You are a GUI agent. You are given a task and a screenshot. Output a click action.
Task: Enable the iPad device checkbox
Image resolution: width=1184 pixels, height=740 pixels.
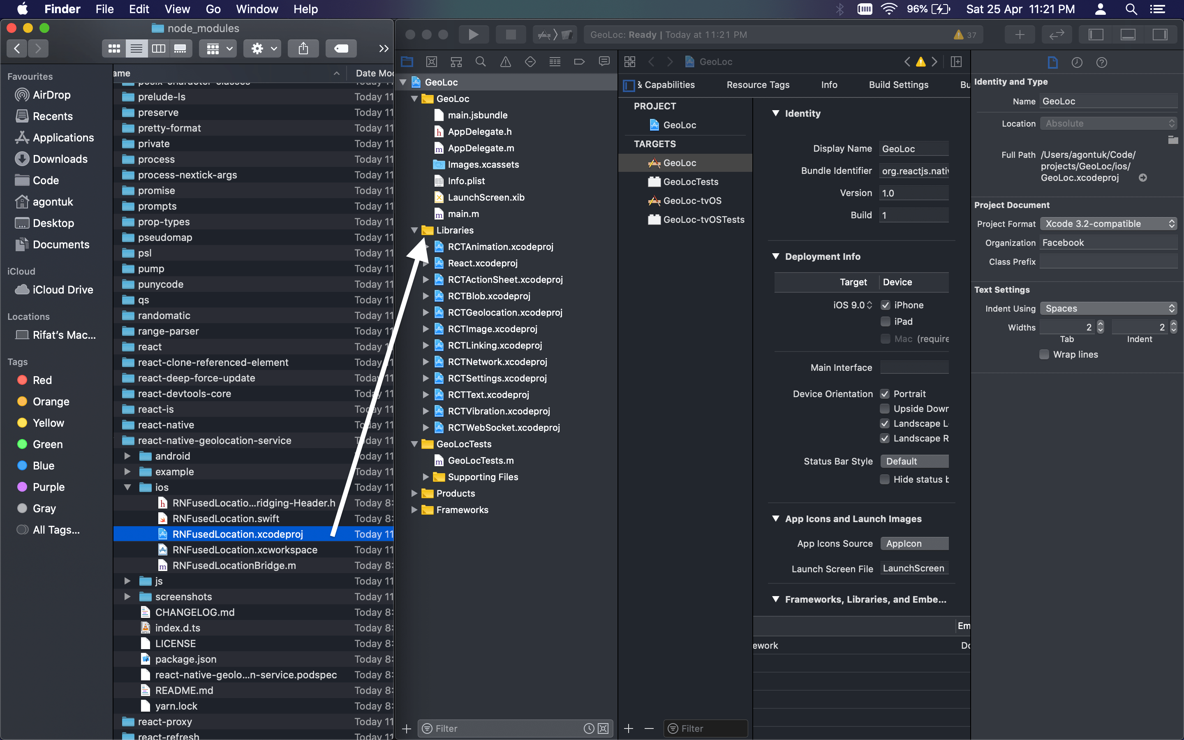[885, 321]
